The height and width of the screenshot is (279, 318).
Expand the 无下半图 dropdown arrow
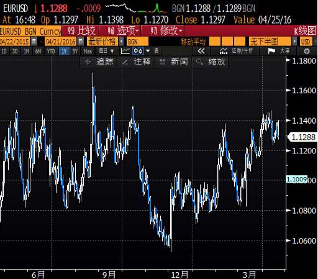click(294, 42)
